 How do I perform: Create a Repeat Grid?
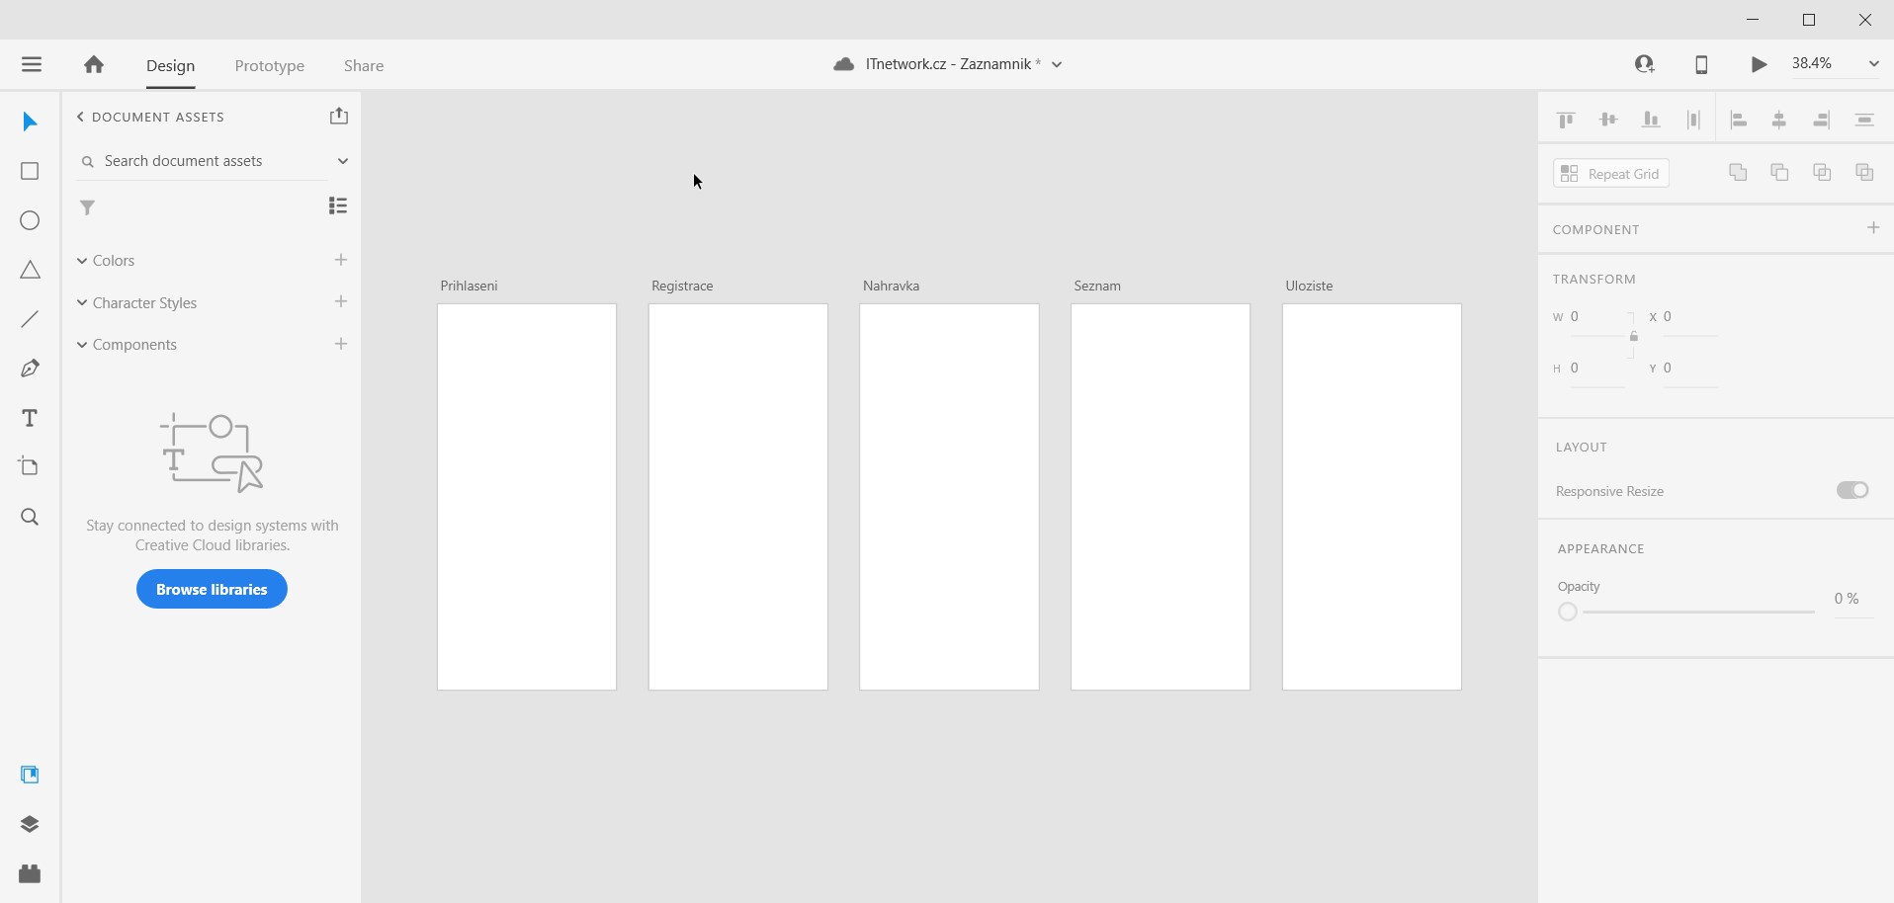pyautogui.click(x=1610, y=173)
